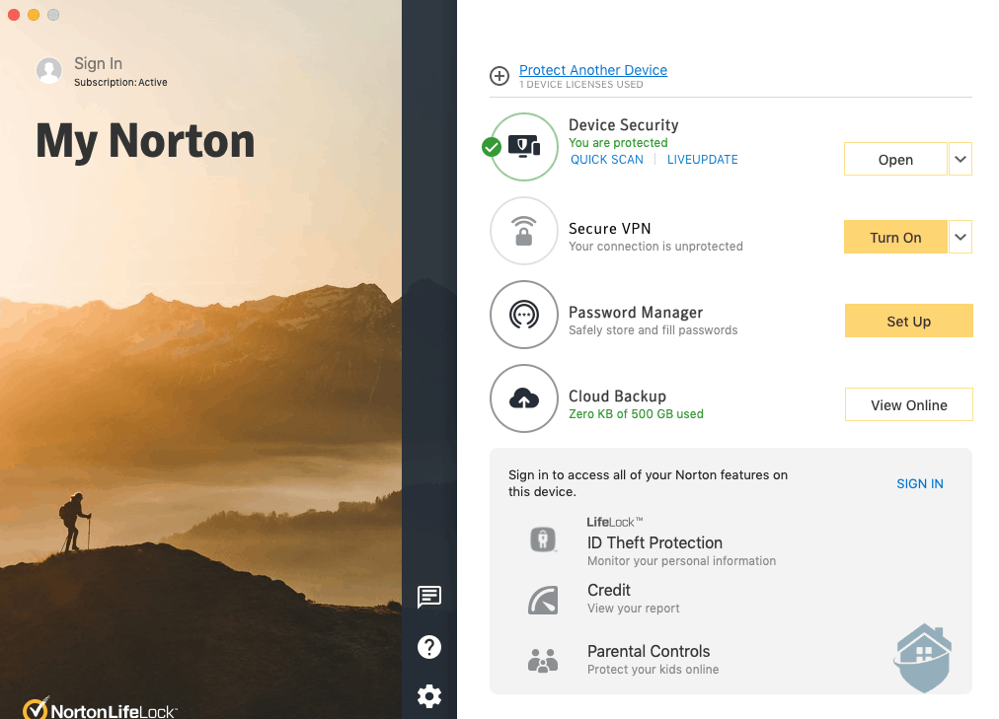
Task: Expand the dropdown arrow next to Turn On
Action: tap(961, 237)
